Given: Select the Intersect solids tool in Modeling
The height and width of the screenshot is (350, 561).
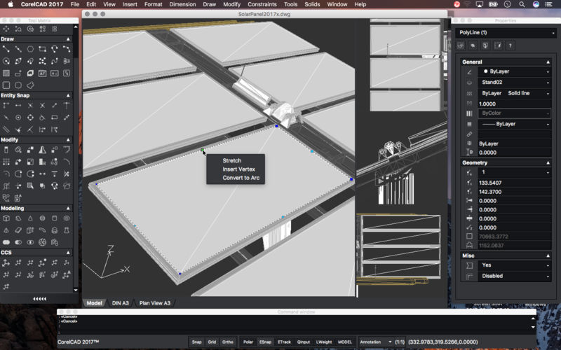Looking at the screenshot, I should click(x=30, y=242).
